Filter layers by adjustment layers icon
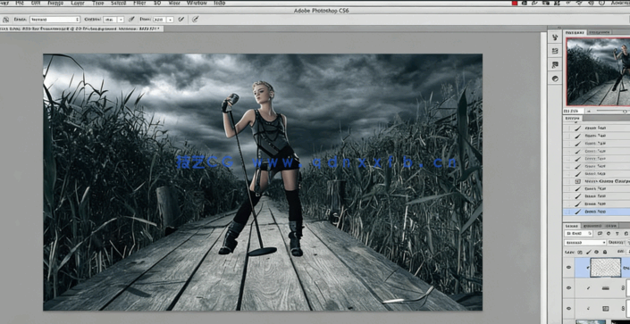The height and width of the screenshot is (324, 630). point(609,233)
